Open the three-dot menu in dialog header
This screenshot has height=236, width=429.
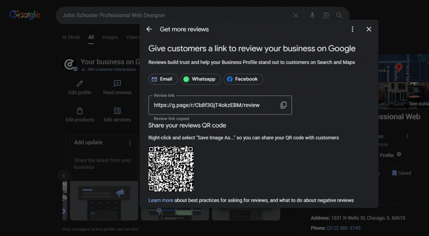point(352,29)
